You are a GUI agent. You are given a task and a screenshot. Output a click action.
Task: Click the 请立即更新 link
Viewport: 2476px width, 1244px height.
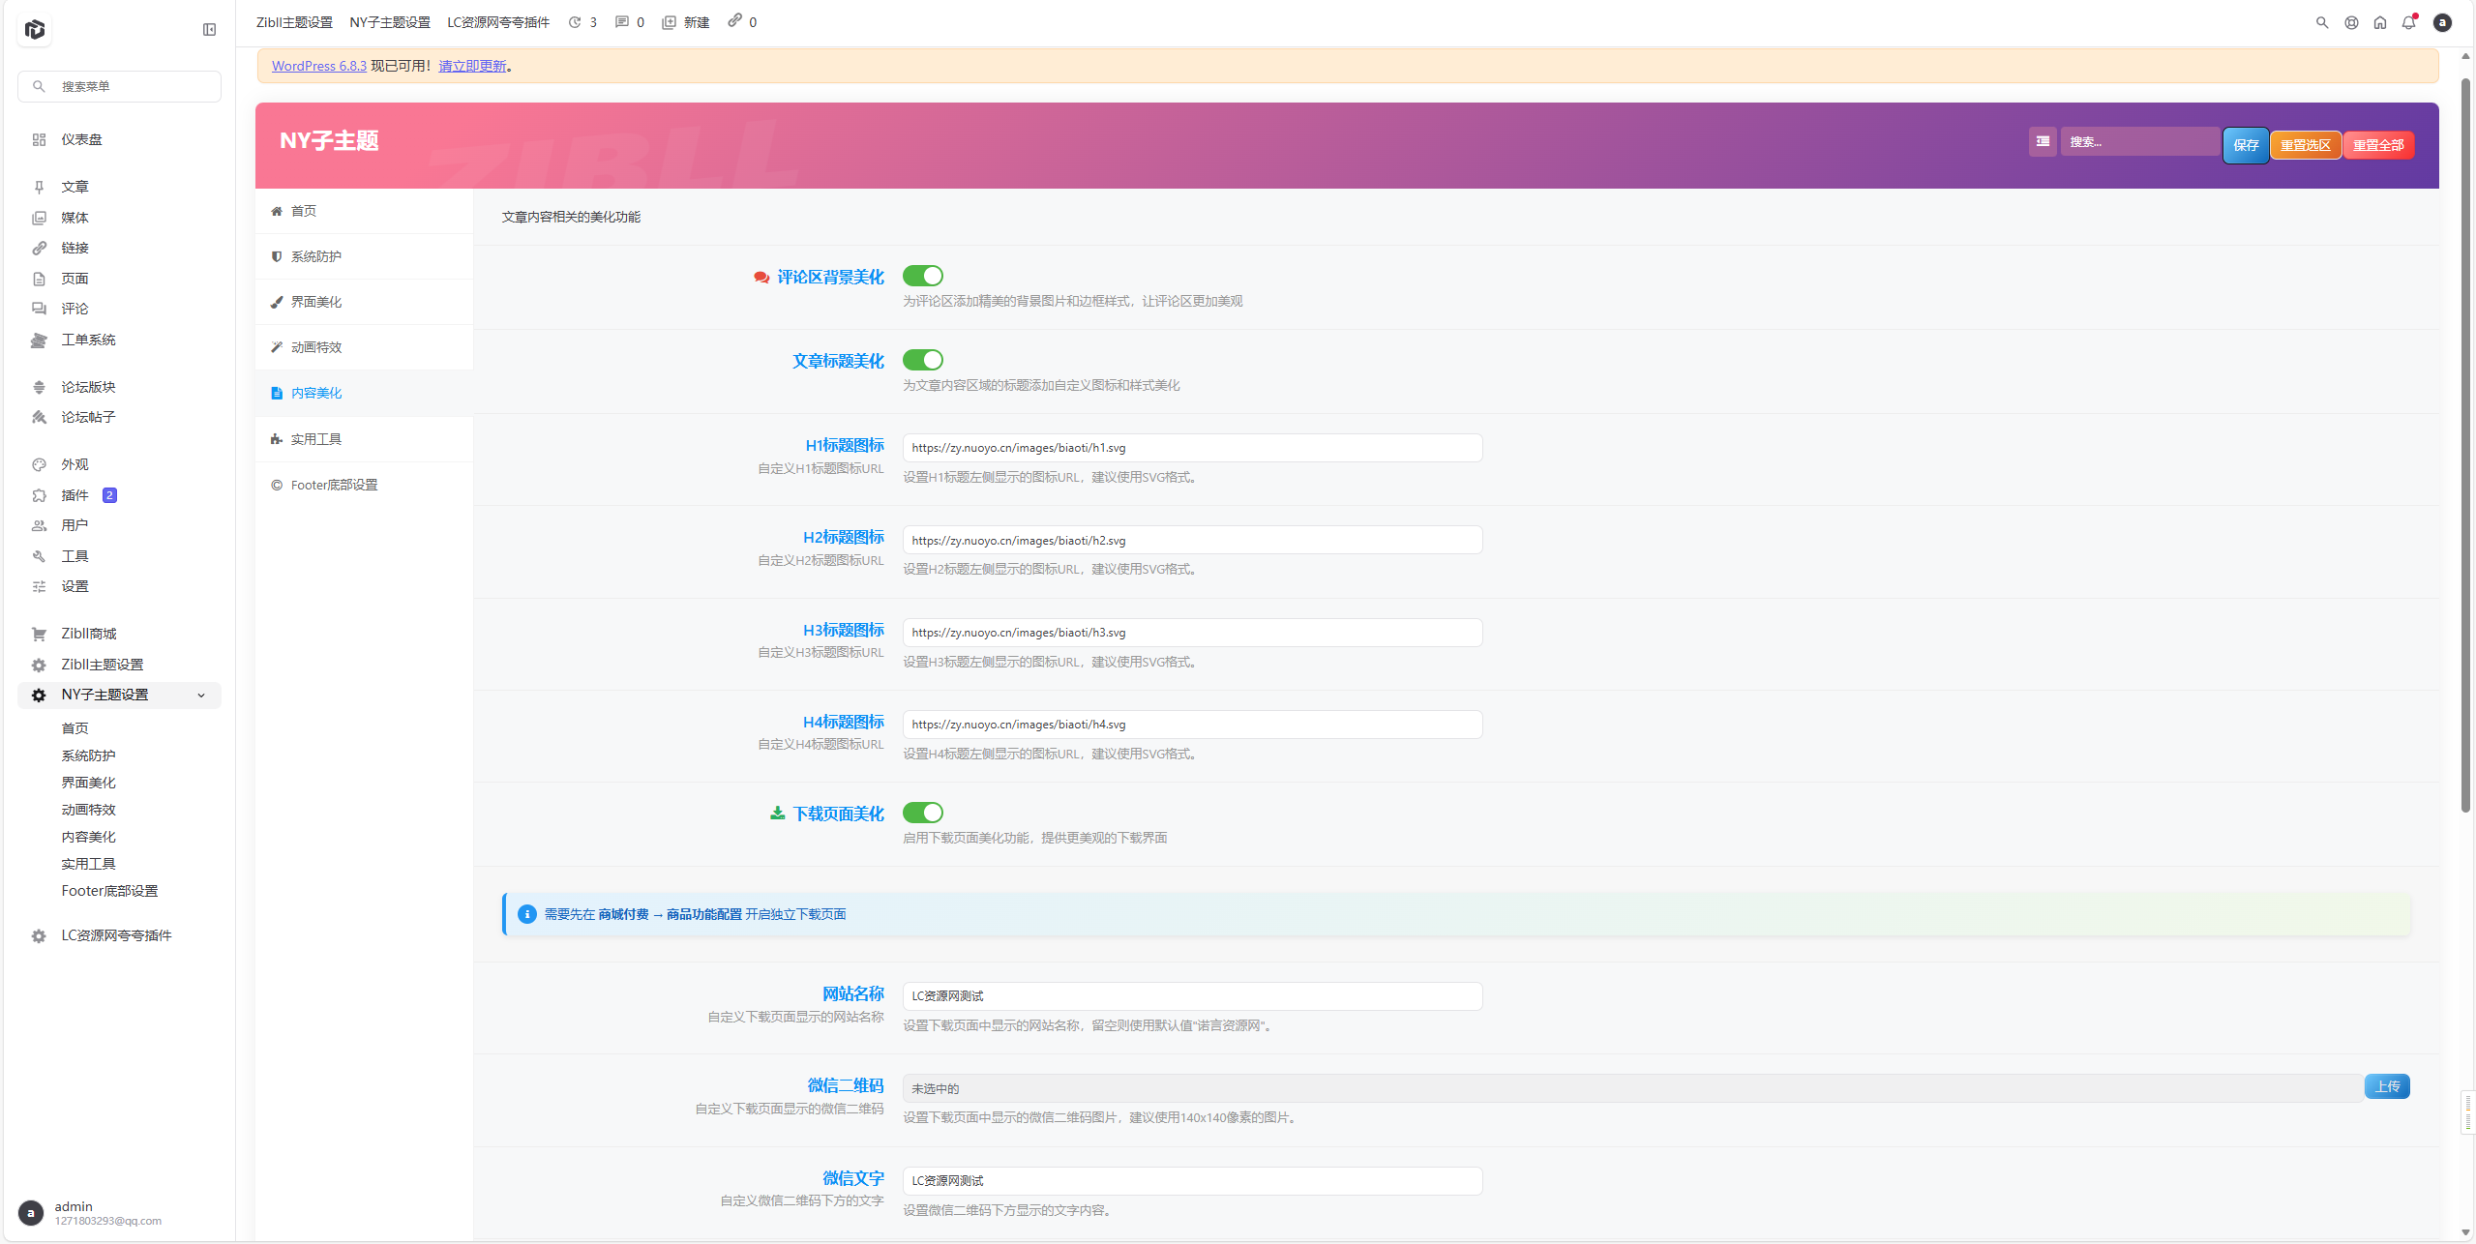pos(472,66)
